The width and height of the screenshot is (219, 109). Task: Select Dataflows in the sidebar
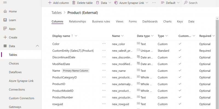(x=15, y=72)
